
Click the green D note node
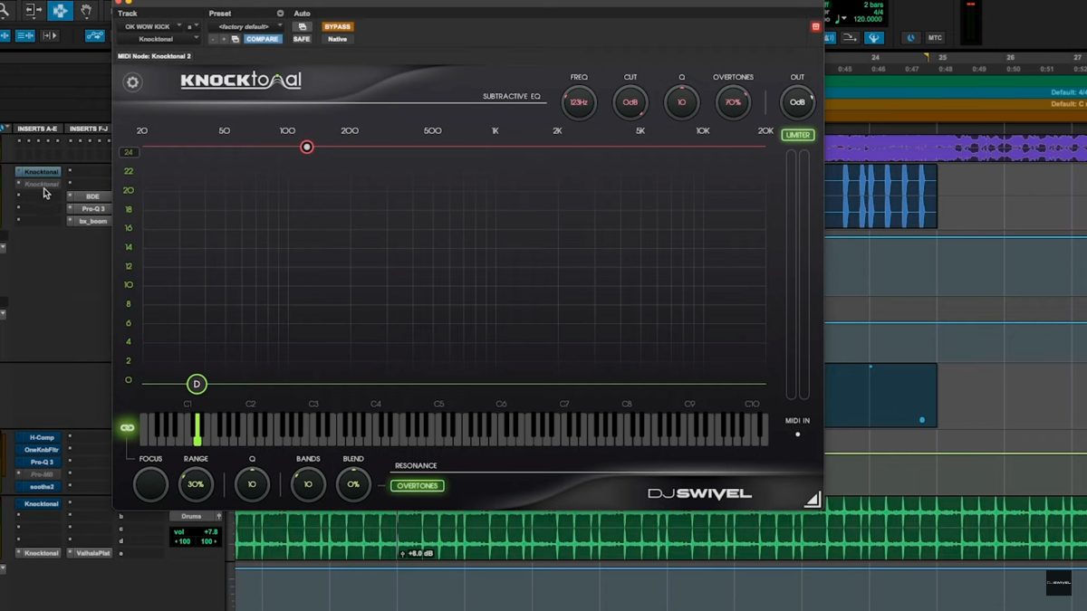197,384
